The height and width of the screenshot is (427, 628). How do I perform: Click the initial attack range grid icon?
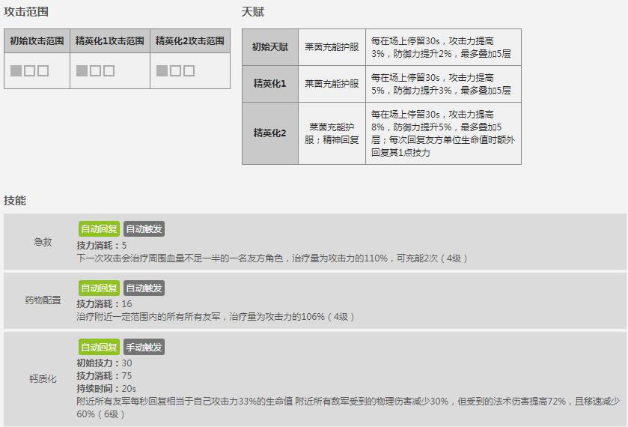(30, 71)
